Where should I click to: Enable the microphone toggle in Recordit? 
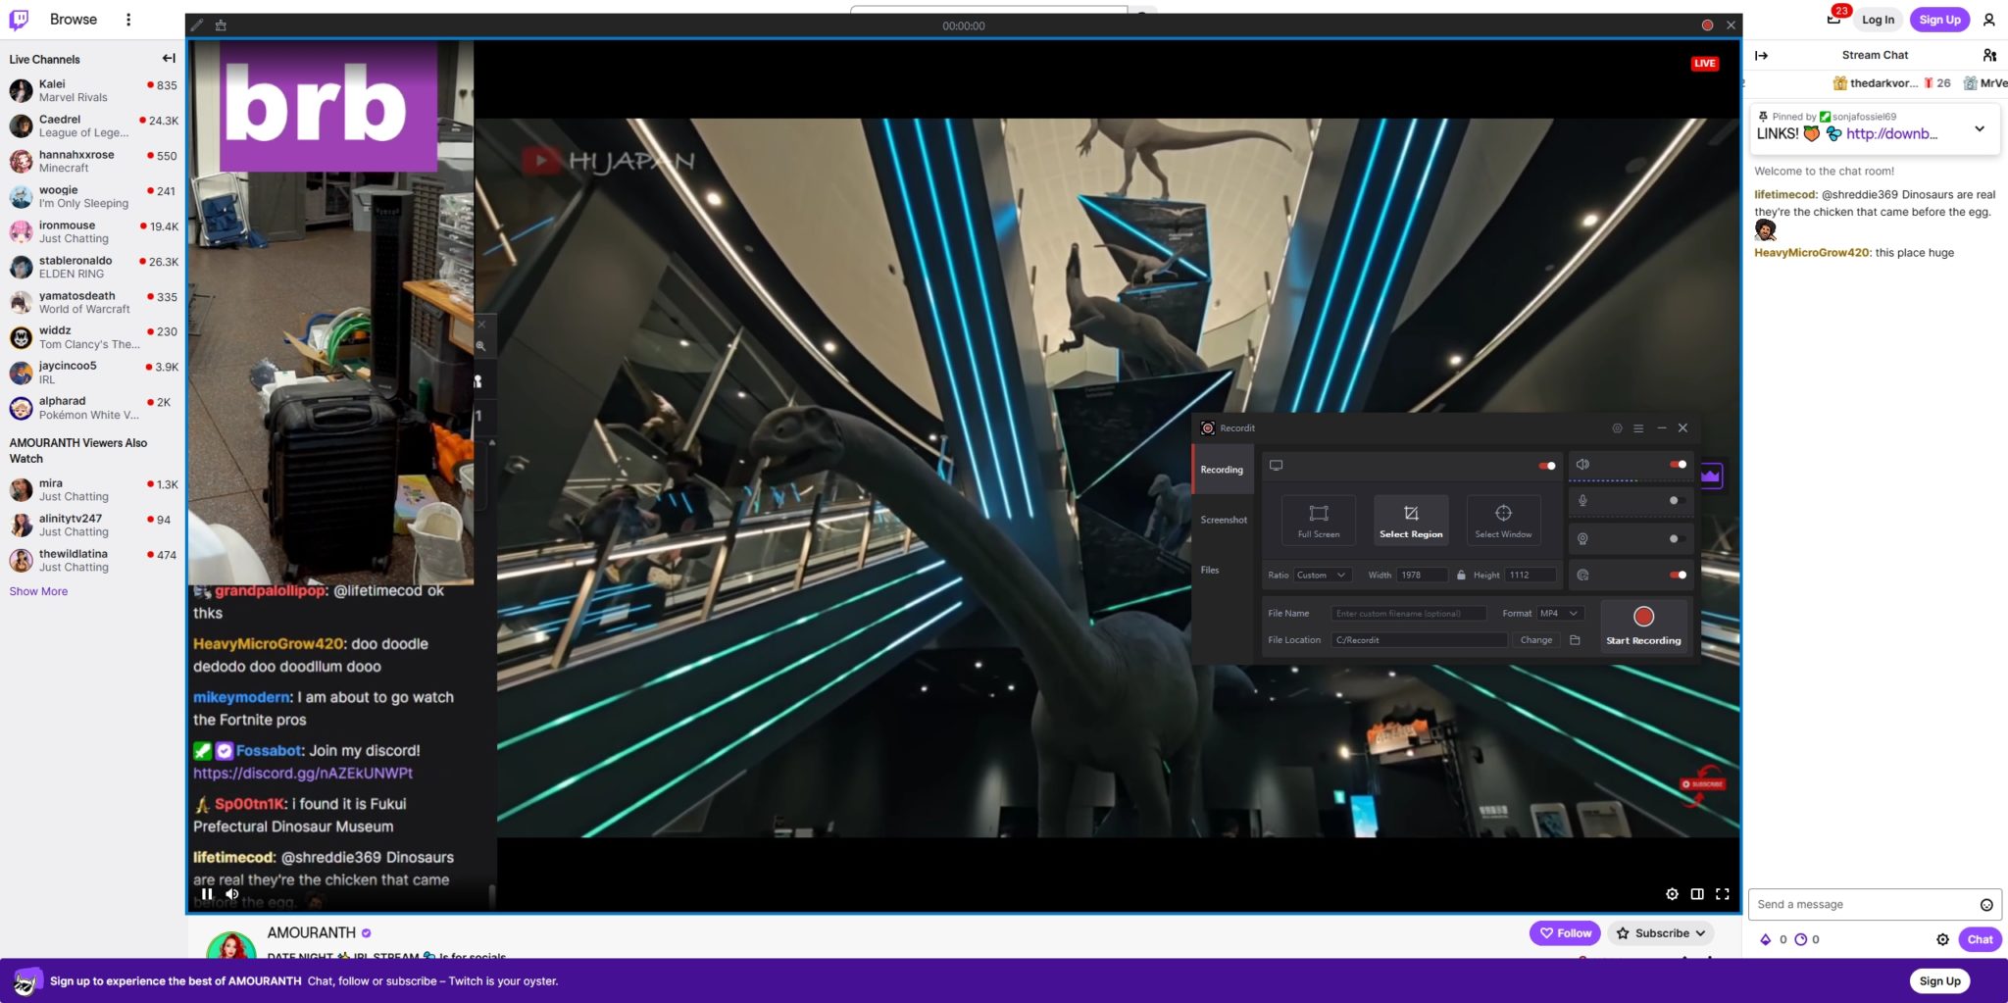click(x=1676, y=501)
